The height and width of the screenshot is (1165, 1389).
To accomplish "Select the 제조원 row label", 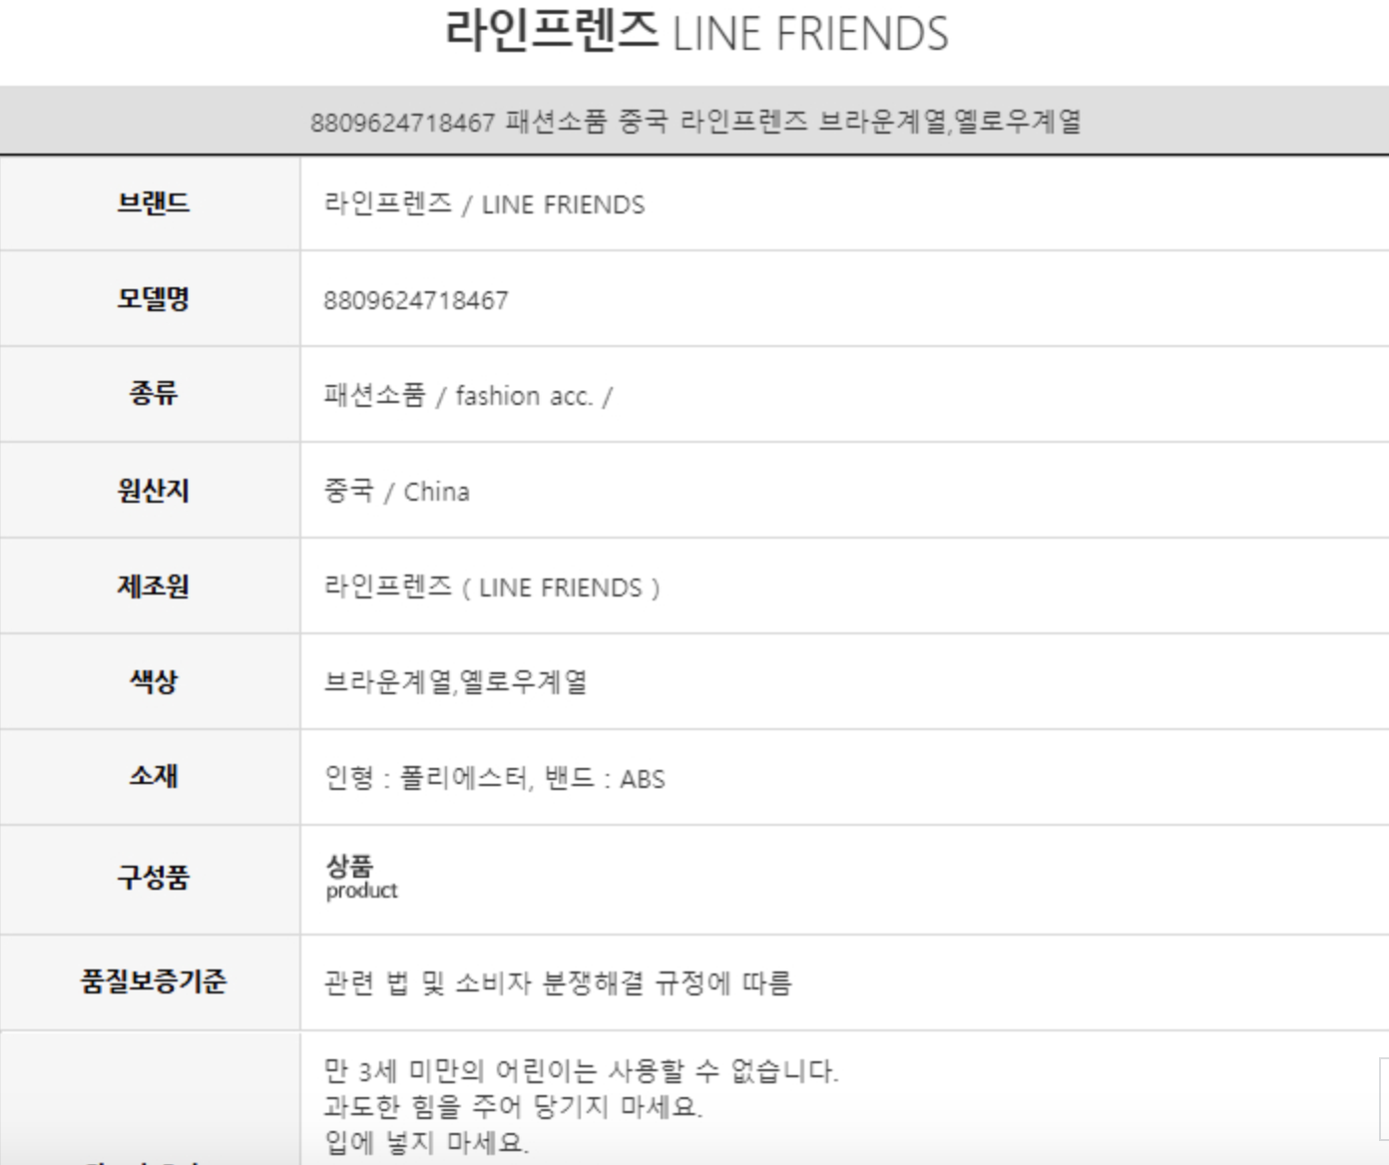I will click(x=153, y=585).
